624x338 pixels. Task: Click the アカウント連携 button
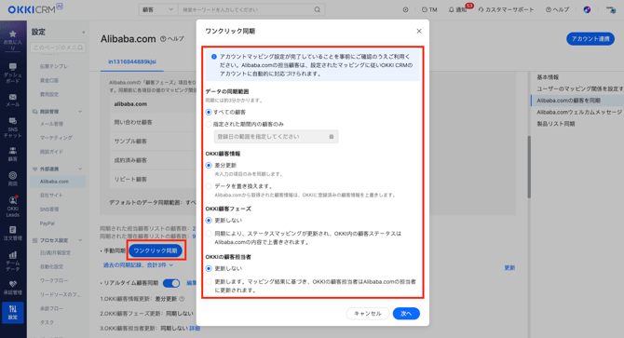(590, 39)
